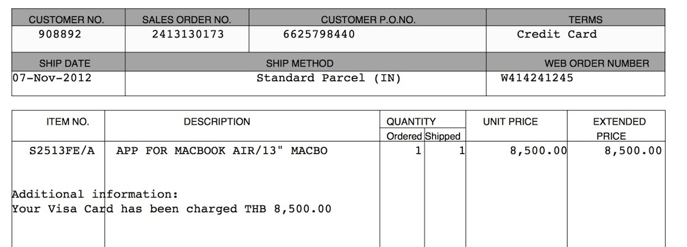Select Standard Parcel (IN) ship method
687x247 pixels.
click(329, 78)
